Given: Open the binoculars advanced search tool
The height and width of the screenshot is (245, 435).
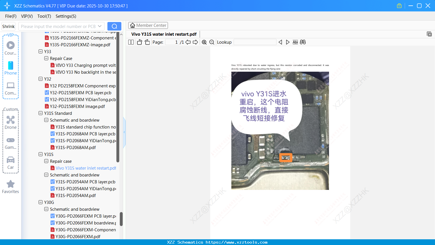Looking at the screenshot, I should coord(303,42).
